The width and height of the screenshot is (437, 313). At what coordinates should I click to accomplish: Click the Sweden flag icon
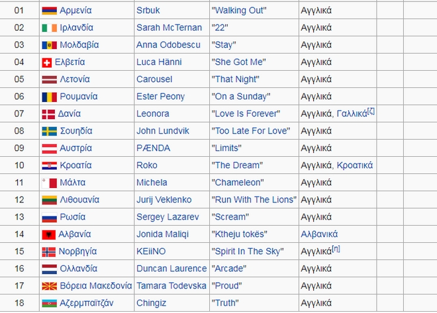click(49, 131)
